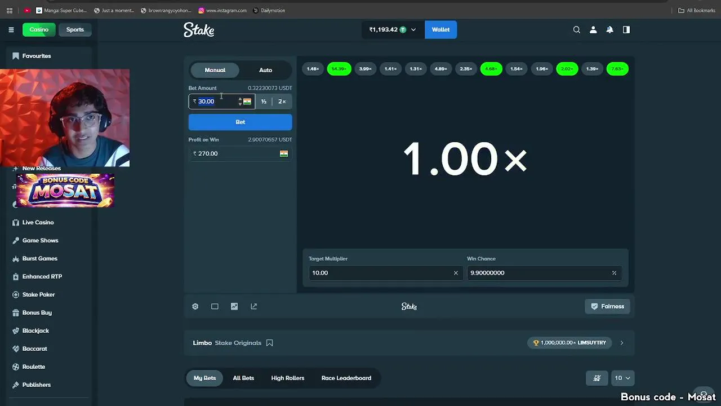Switch to the Instagram browser tab
This screenshot has height=406, width=721.
(x=222, y=10)
